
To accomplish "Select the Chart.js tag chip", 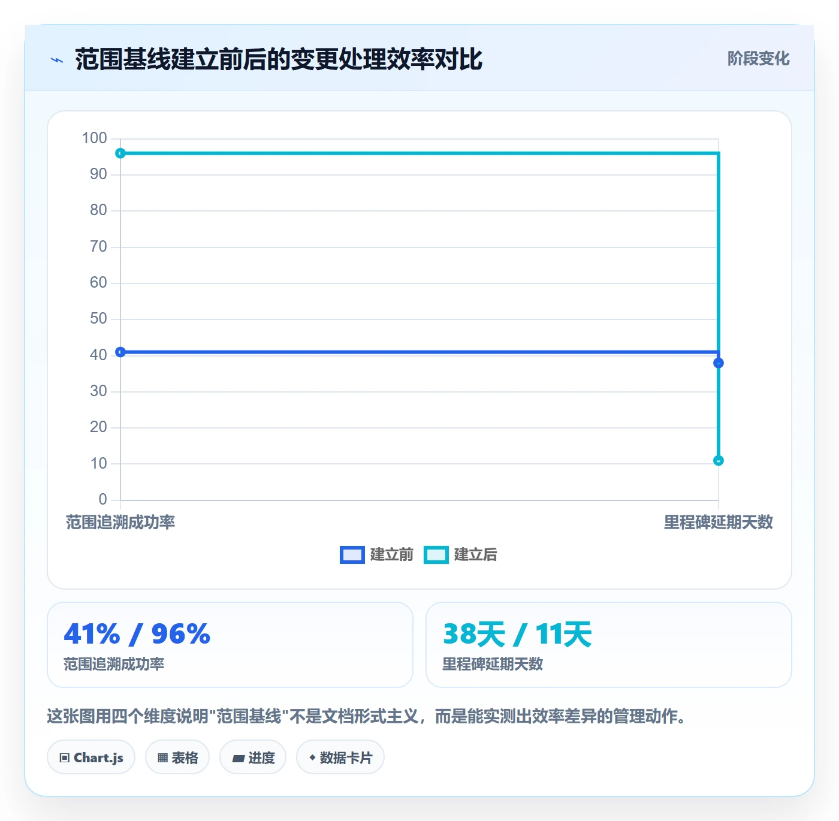I will (91, 757).
